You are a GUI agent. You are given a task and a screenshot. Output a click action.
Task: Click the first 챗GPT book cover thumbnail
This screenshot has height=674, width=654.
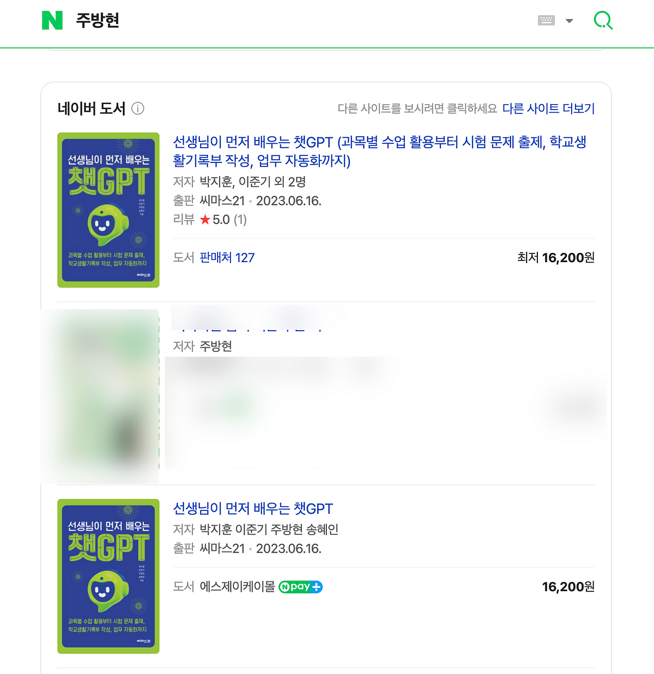[x=108, y=210]
